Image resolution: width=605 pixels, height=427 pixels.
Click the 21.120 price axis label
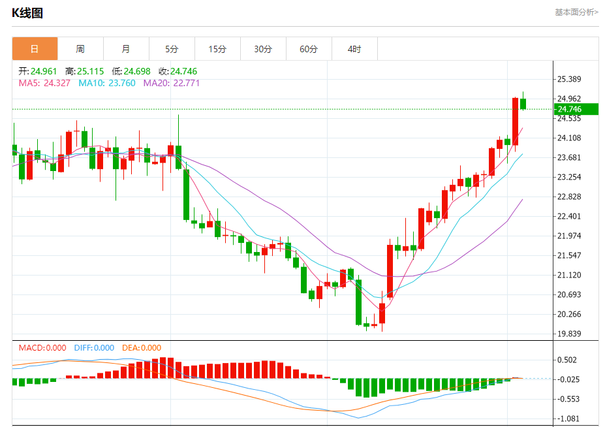[x=569, y=275]
